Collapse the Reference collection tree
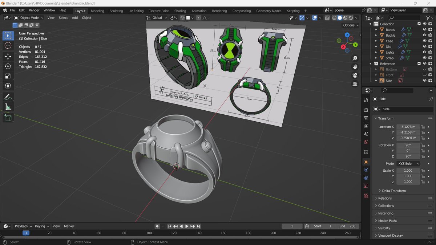This screenshot has height=245, width=436. point(371,64)
